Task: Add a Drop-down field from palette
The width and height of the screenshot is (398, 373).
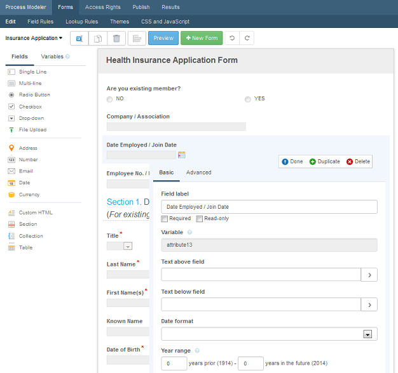Action: pos(26,118)
